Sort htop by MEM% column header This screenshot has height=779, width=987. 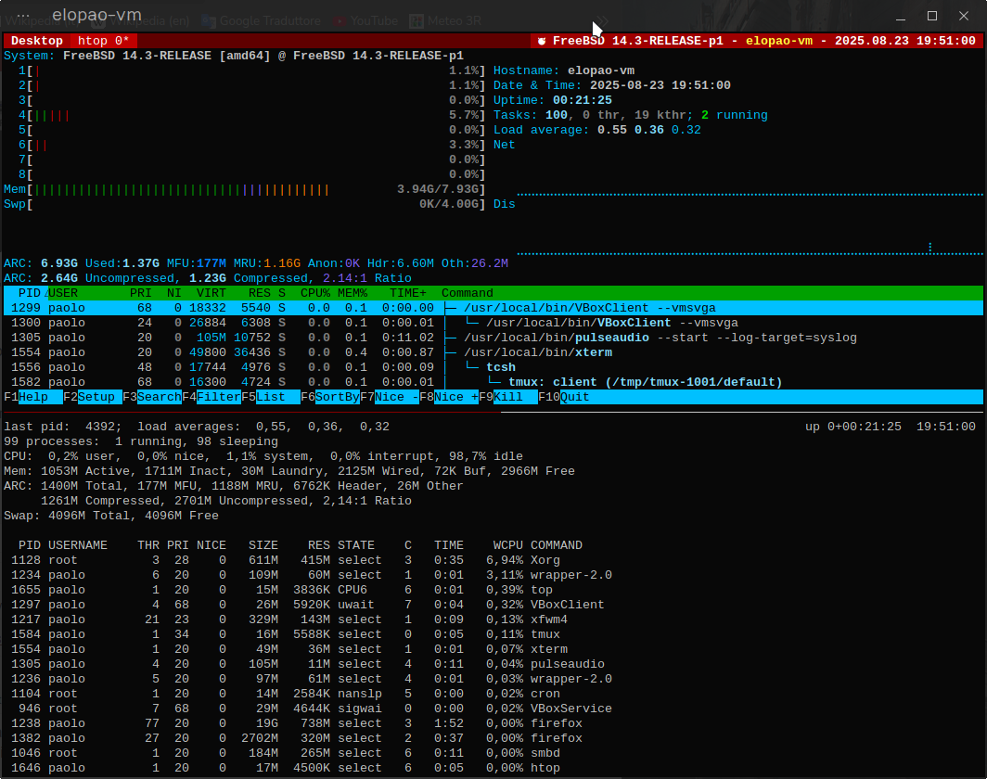[x=352, y=293]
